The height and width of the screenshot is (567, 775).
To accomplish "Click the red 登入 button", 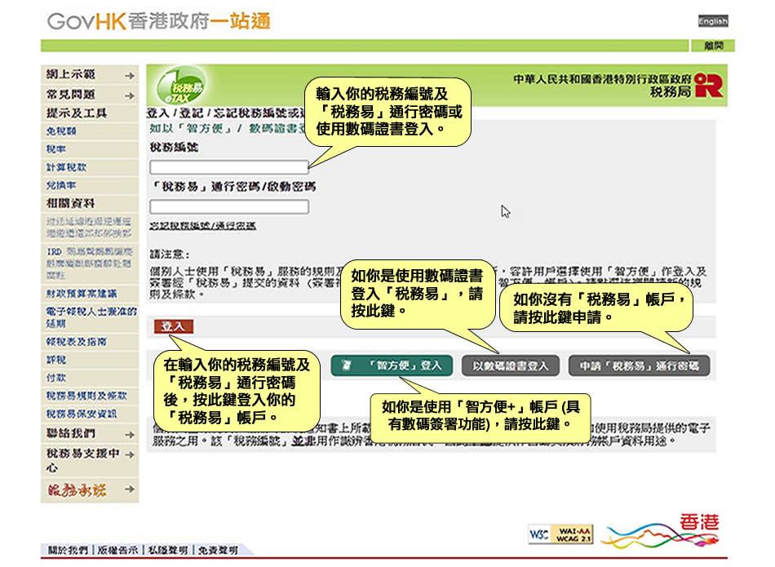I will click(173, 326).
